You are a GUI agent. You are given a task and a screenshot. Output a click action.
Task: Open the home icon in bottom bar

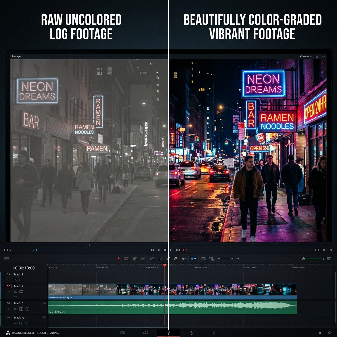(x=320, y=333)
